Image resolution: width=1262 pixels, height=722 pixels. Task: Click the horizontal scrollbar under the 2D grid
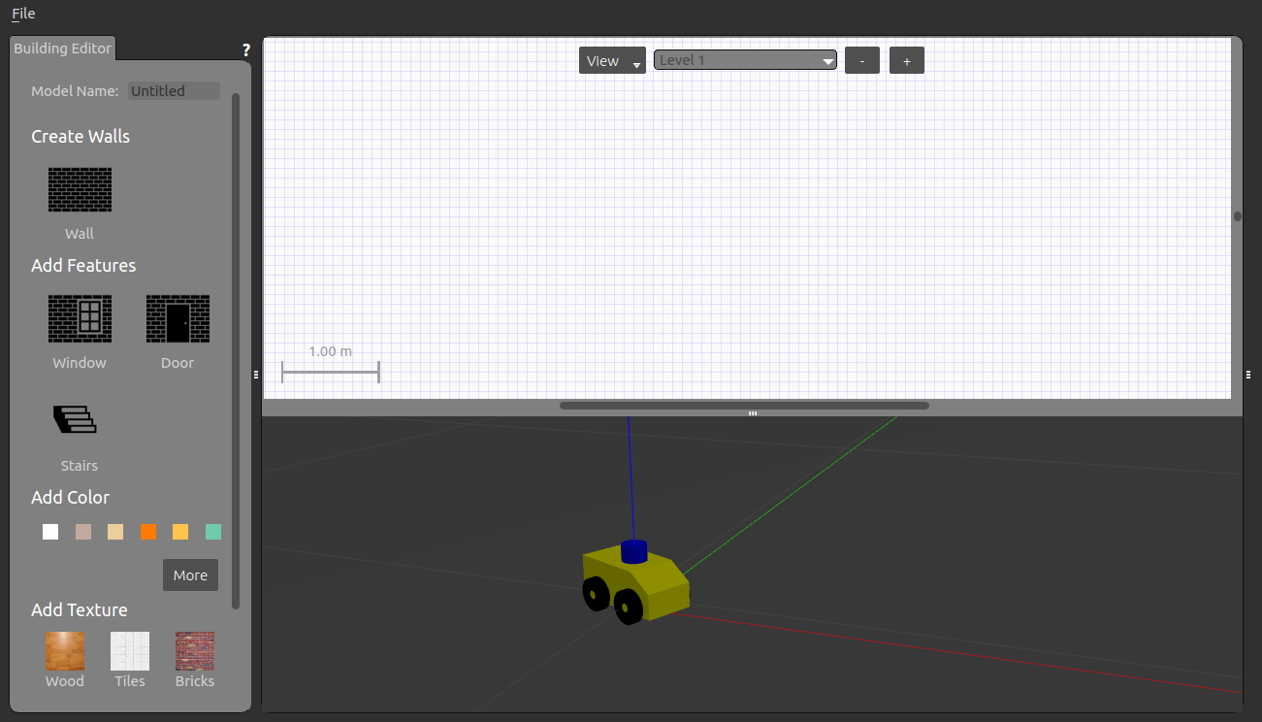pyautogui.click(x=744, y=406)
